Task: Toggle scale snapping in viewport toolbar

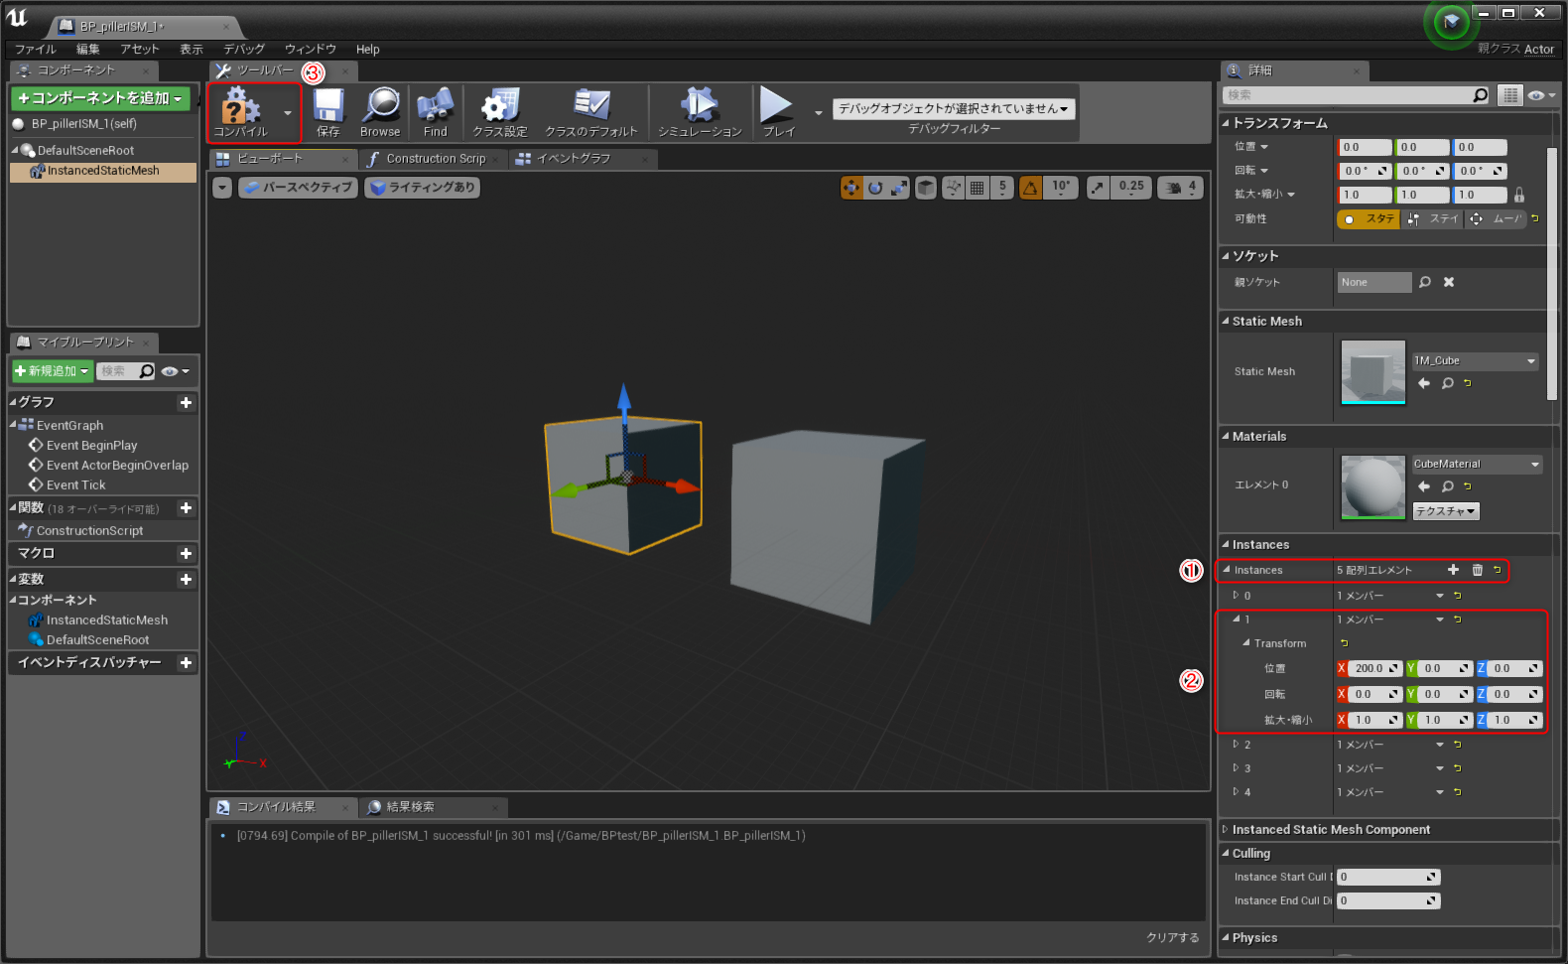Action: 1098,188
